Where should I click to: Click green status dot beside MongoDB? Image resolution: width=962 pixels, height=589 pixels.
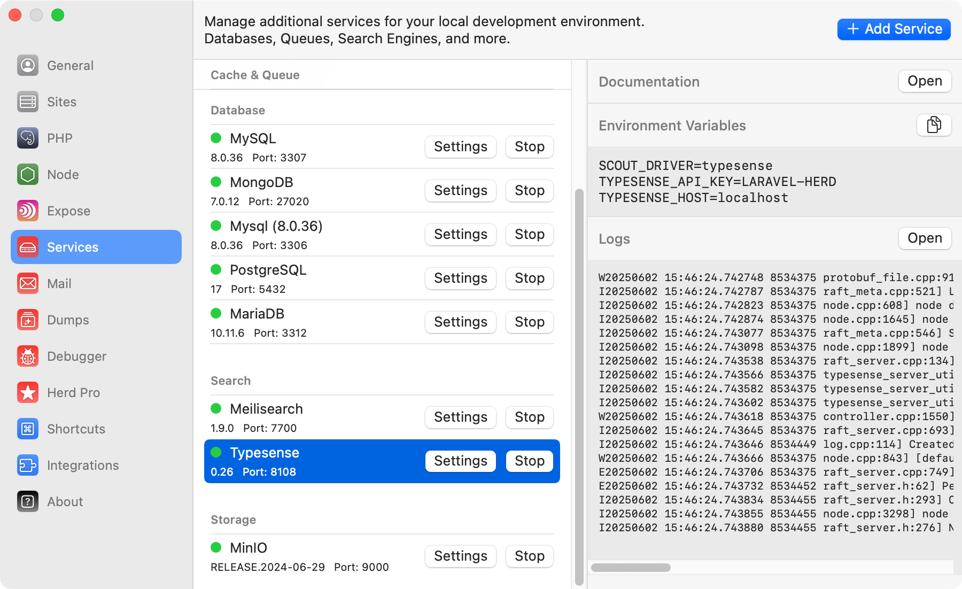click(x=216, y=182)
